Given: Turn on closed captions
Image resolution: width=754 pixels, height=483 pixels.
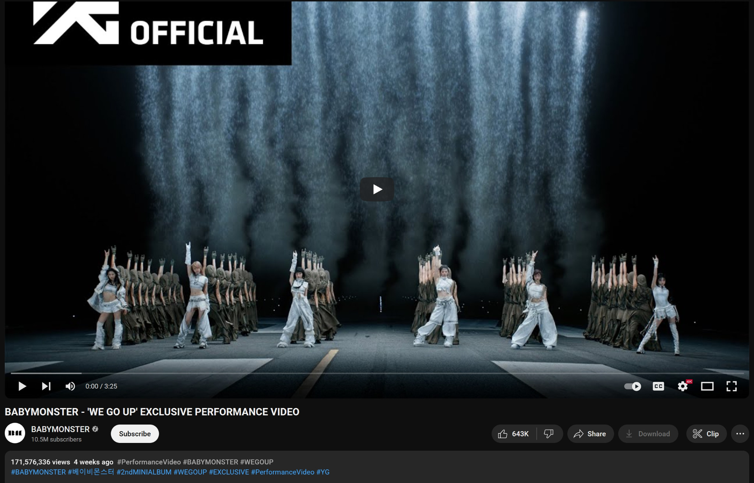Looking at the screenshot, I should point(658,386).
